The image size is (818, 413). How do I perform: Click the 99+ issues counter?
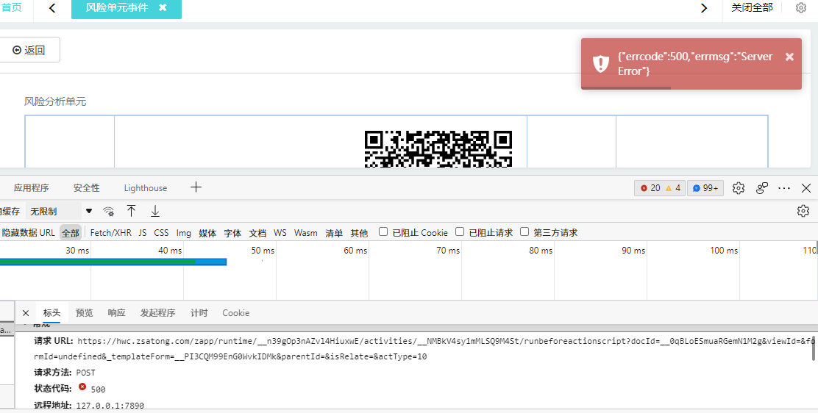[705, 187]
